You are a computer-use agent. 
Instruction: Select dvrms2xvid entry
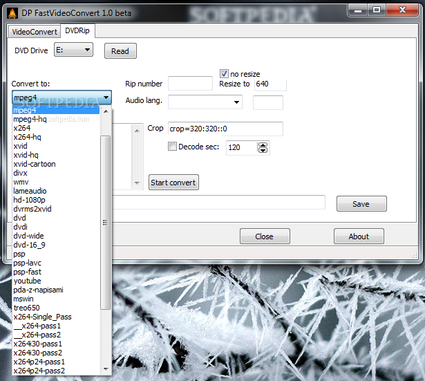tap(56, 209)
